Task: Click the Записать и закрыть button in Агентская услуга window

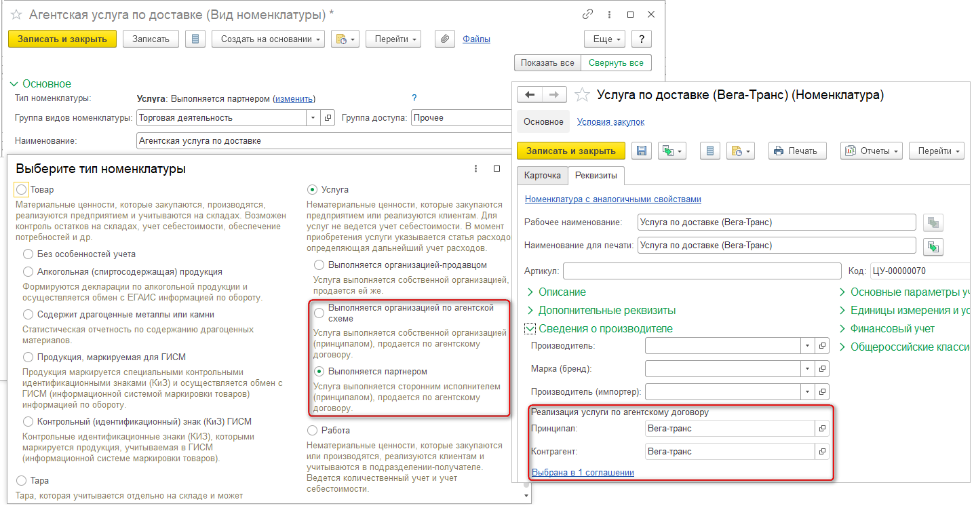Action: point(62,39)
